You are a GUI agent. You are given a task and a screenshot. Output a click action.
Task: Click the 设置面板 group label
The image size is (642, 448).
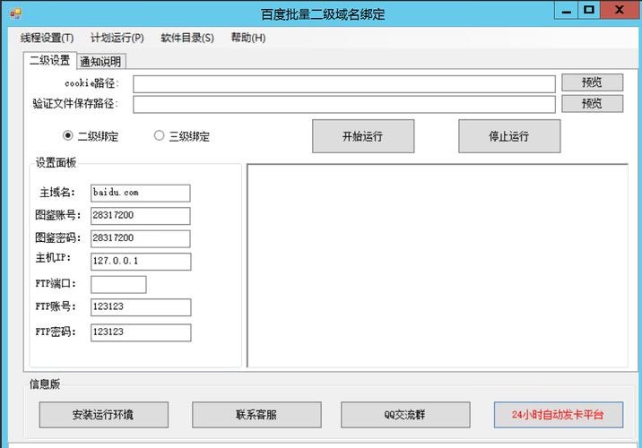pos(56,163)
